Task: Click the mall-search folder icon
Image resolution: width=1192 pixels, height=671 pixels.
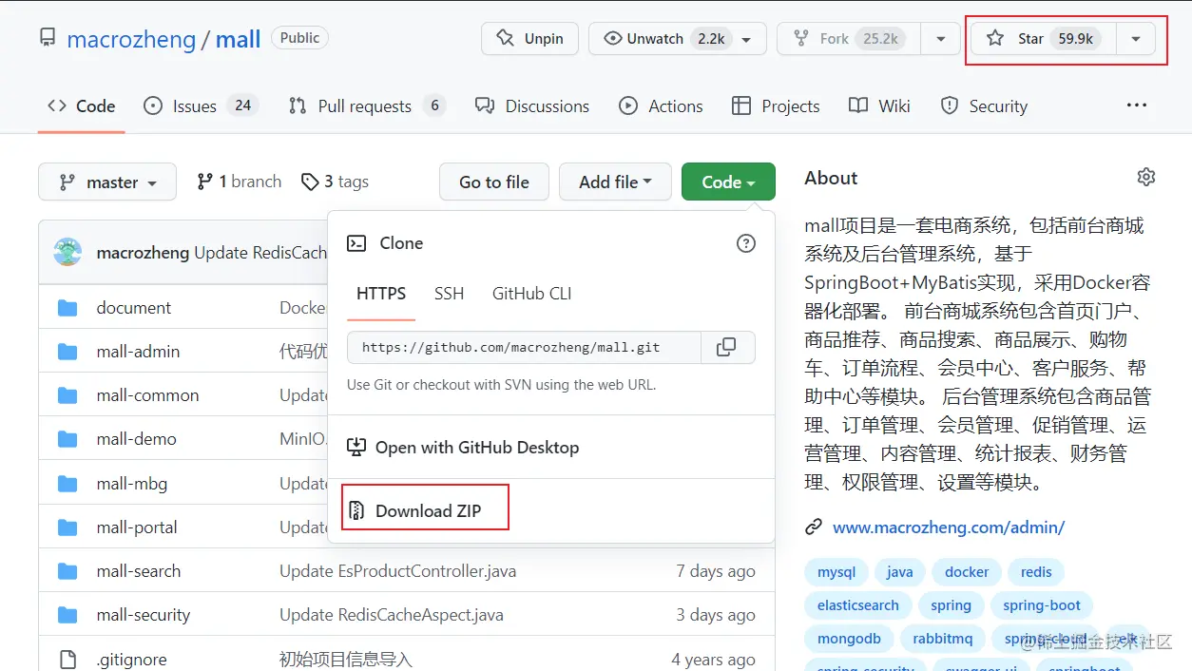Action: point(67,571)
